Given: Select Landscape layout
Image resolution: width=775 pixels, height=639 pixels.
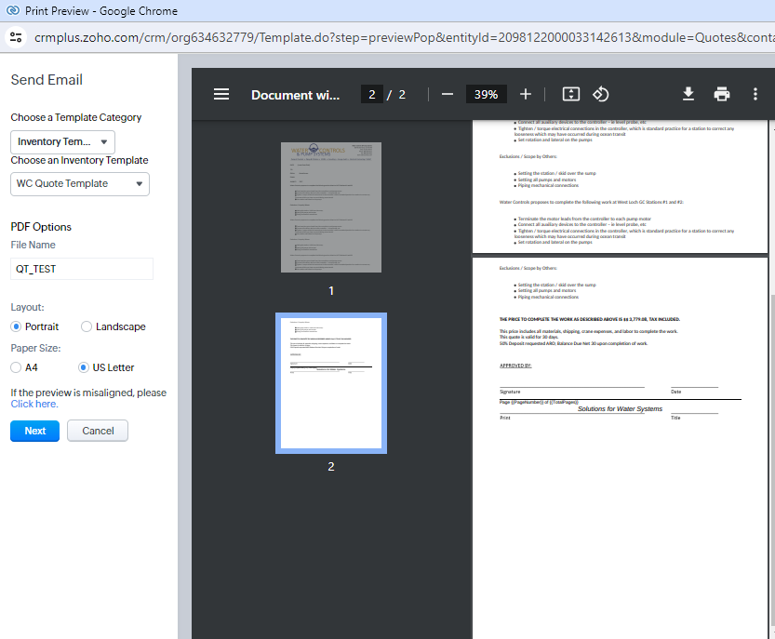Looking at the screenshot, I should [x=87, y=326].
